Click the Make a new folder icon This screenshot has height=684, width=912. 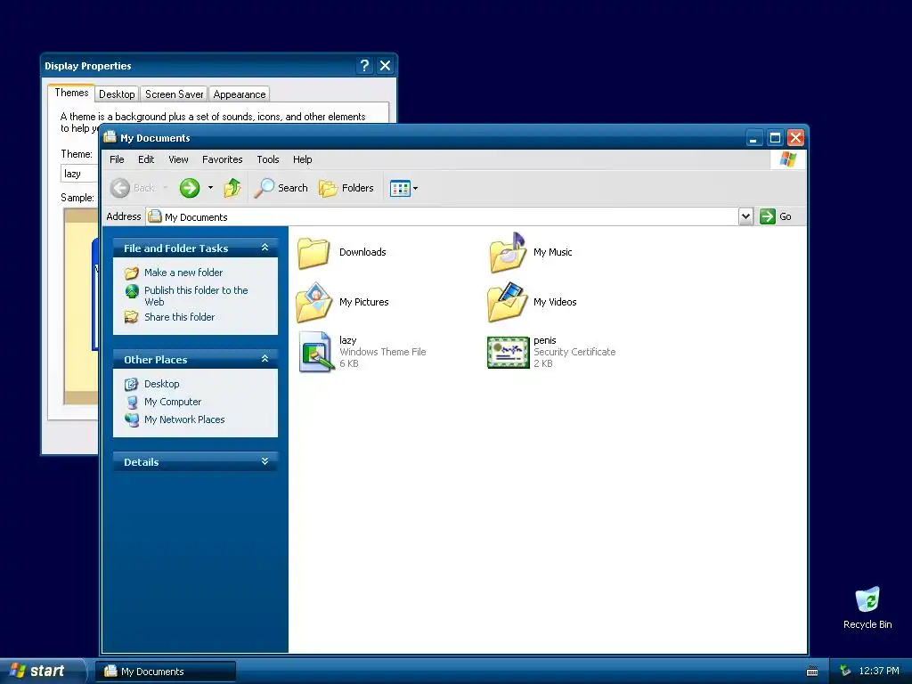pos(132,273)
